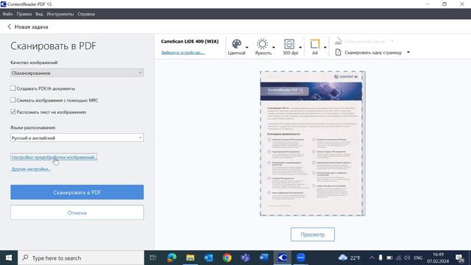Open the Файл menu
Viewport: 471px width, 265px height.
[7, 14]
